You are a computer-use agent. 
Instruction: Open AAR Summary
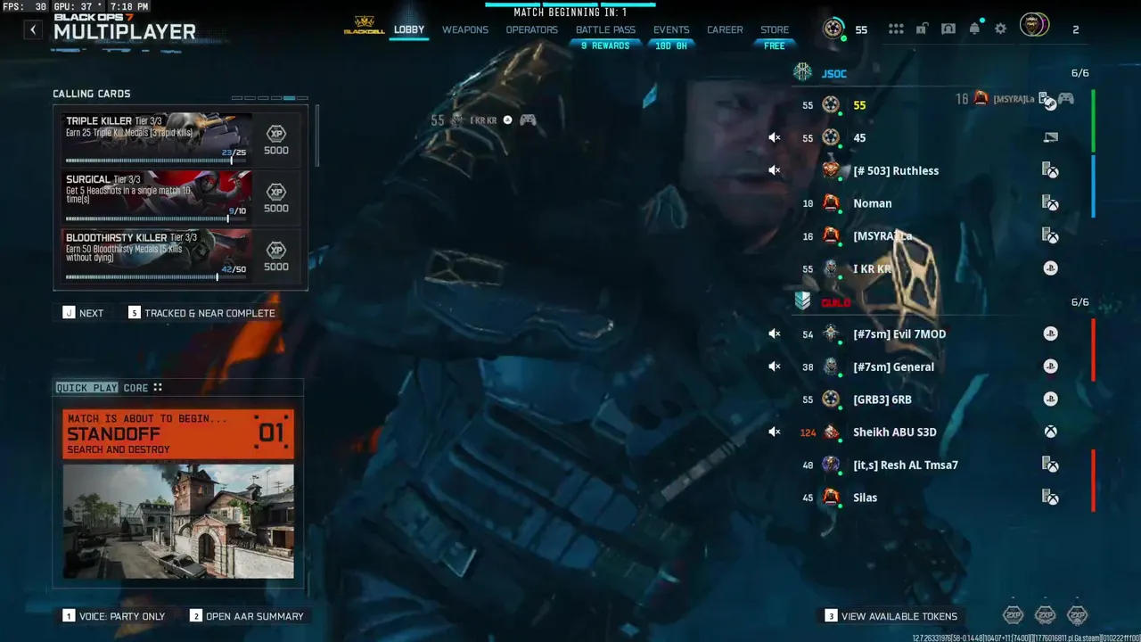coord(247,616)
